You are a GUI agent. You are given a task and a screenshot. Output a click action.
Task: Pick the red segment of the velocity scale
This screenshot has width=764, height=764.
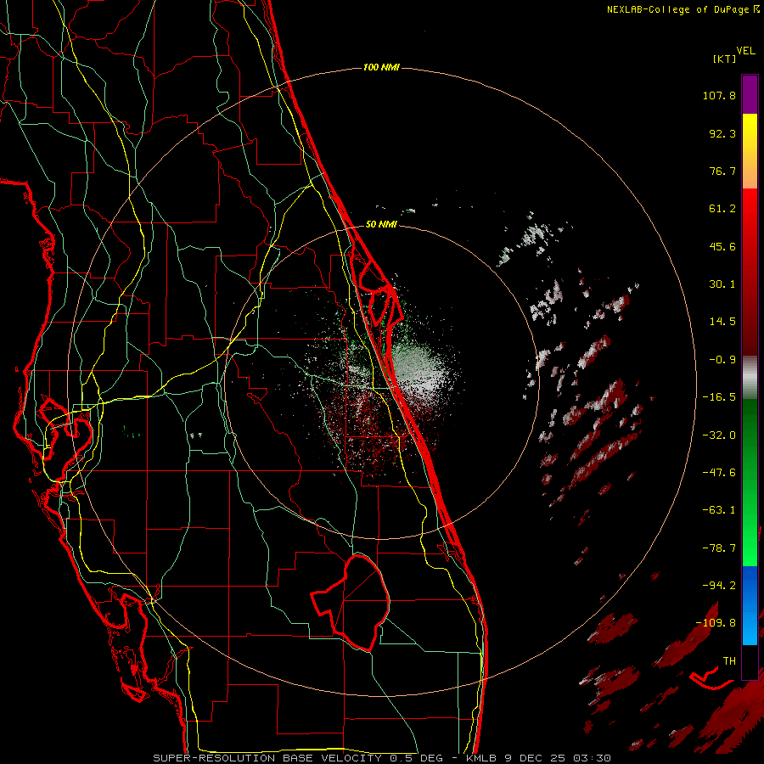point(750,272)
